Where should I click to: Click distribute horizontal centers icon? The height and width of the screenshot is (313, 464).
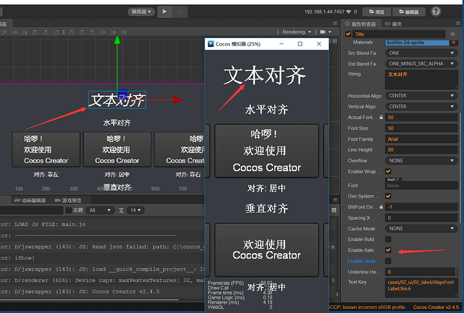(113, 32)
